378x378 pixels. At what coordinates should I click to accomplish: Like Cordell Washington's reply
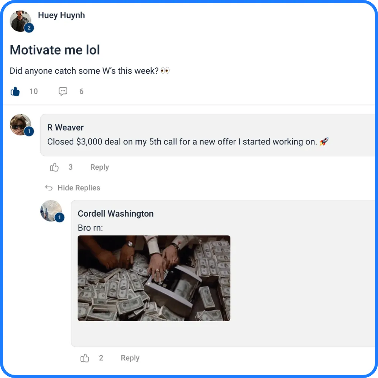(85, 358)
